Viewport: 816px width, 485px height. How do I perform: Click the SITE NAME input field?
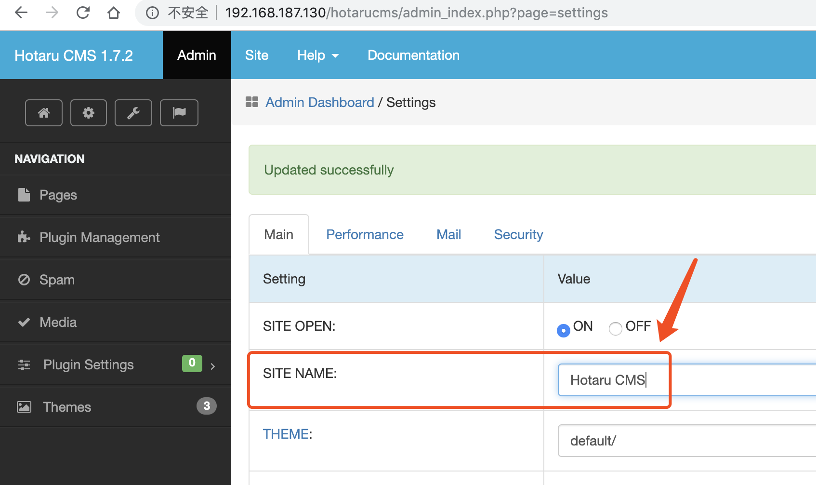pyautogui.click(x=687, y=380)
